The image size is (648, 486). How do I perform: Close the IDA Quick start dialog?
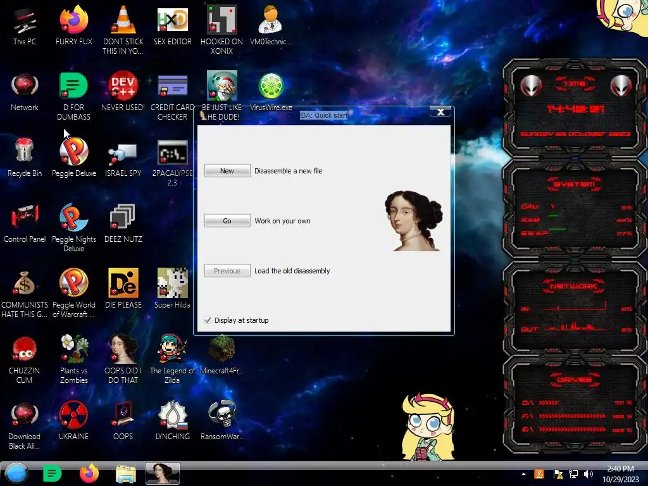tap(440, 111)
